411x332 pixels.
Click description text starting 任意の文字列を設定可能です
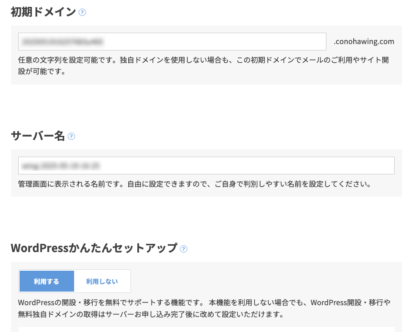tap(203, 65)
